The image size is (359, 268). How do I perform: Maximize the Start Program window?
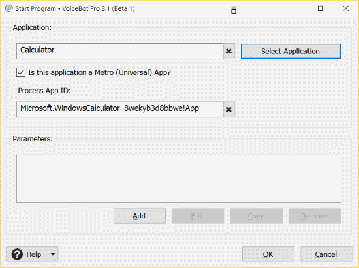point(320,8)
